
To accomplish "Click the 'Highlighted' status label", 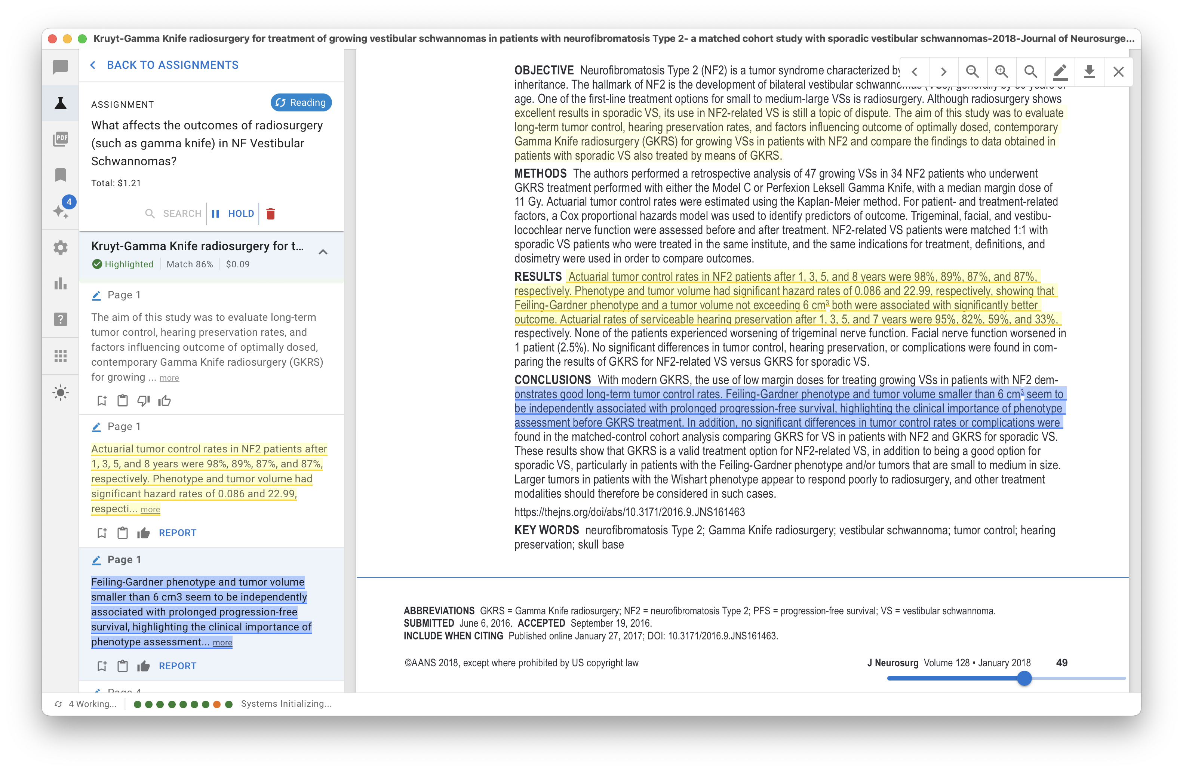I will point(123,264).
